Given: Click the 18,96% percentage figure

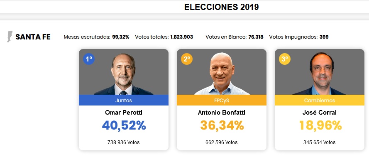Looking at the screenshot, I should (x=320, y=125).
